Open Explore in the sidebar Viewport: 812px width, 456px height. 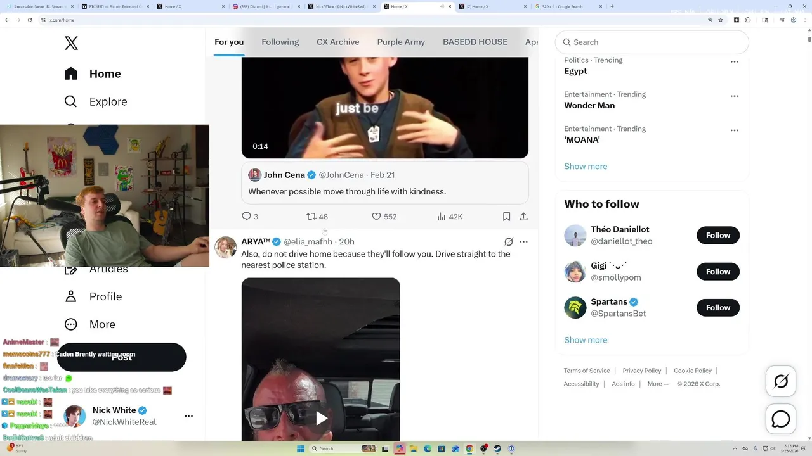(96, 101)
